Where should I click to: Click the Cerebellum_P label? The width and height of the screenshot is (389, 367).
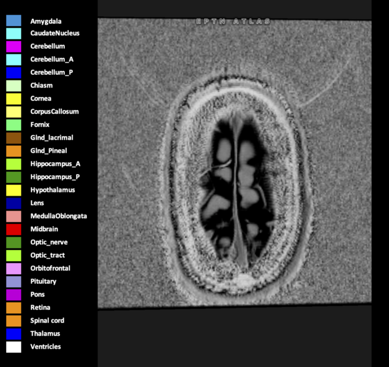[51, 73]
